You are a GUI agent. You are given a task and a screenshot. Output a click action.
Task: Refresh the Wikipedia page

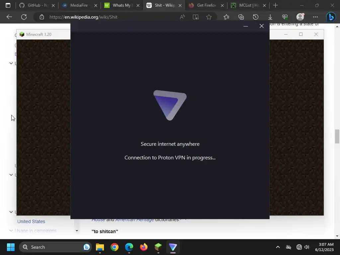point(24,17)
